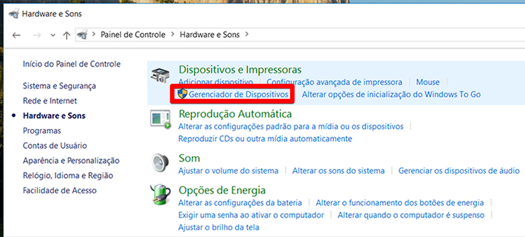This screenshot has width=525, height=237.
Task: Click the Up arrow to parent folder
Action: pyautogui.click(x=67, y=35)
